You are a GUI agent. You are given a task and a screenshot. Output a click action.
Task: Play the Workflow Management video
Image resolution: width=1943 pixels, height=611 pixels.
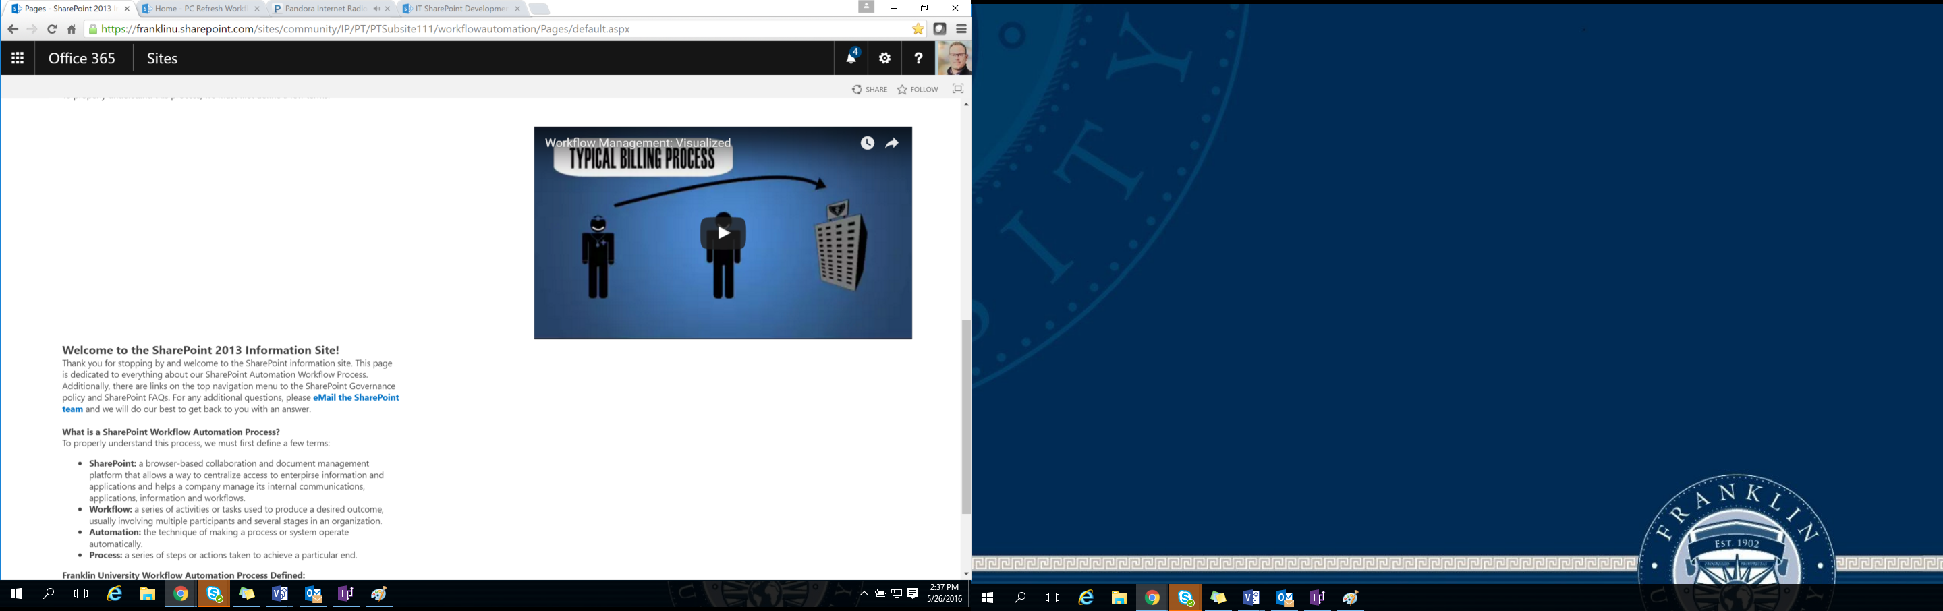click(x=723, y=233)
